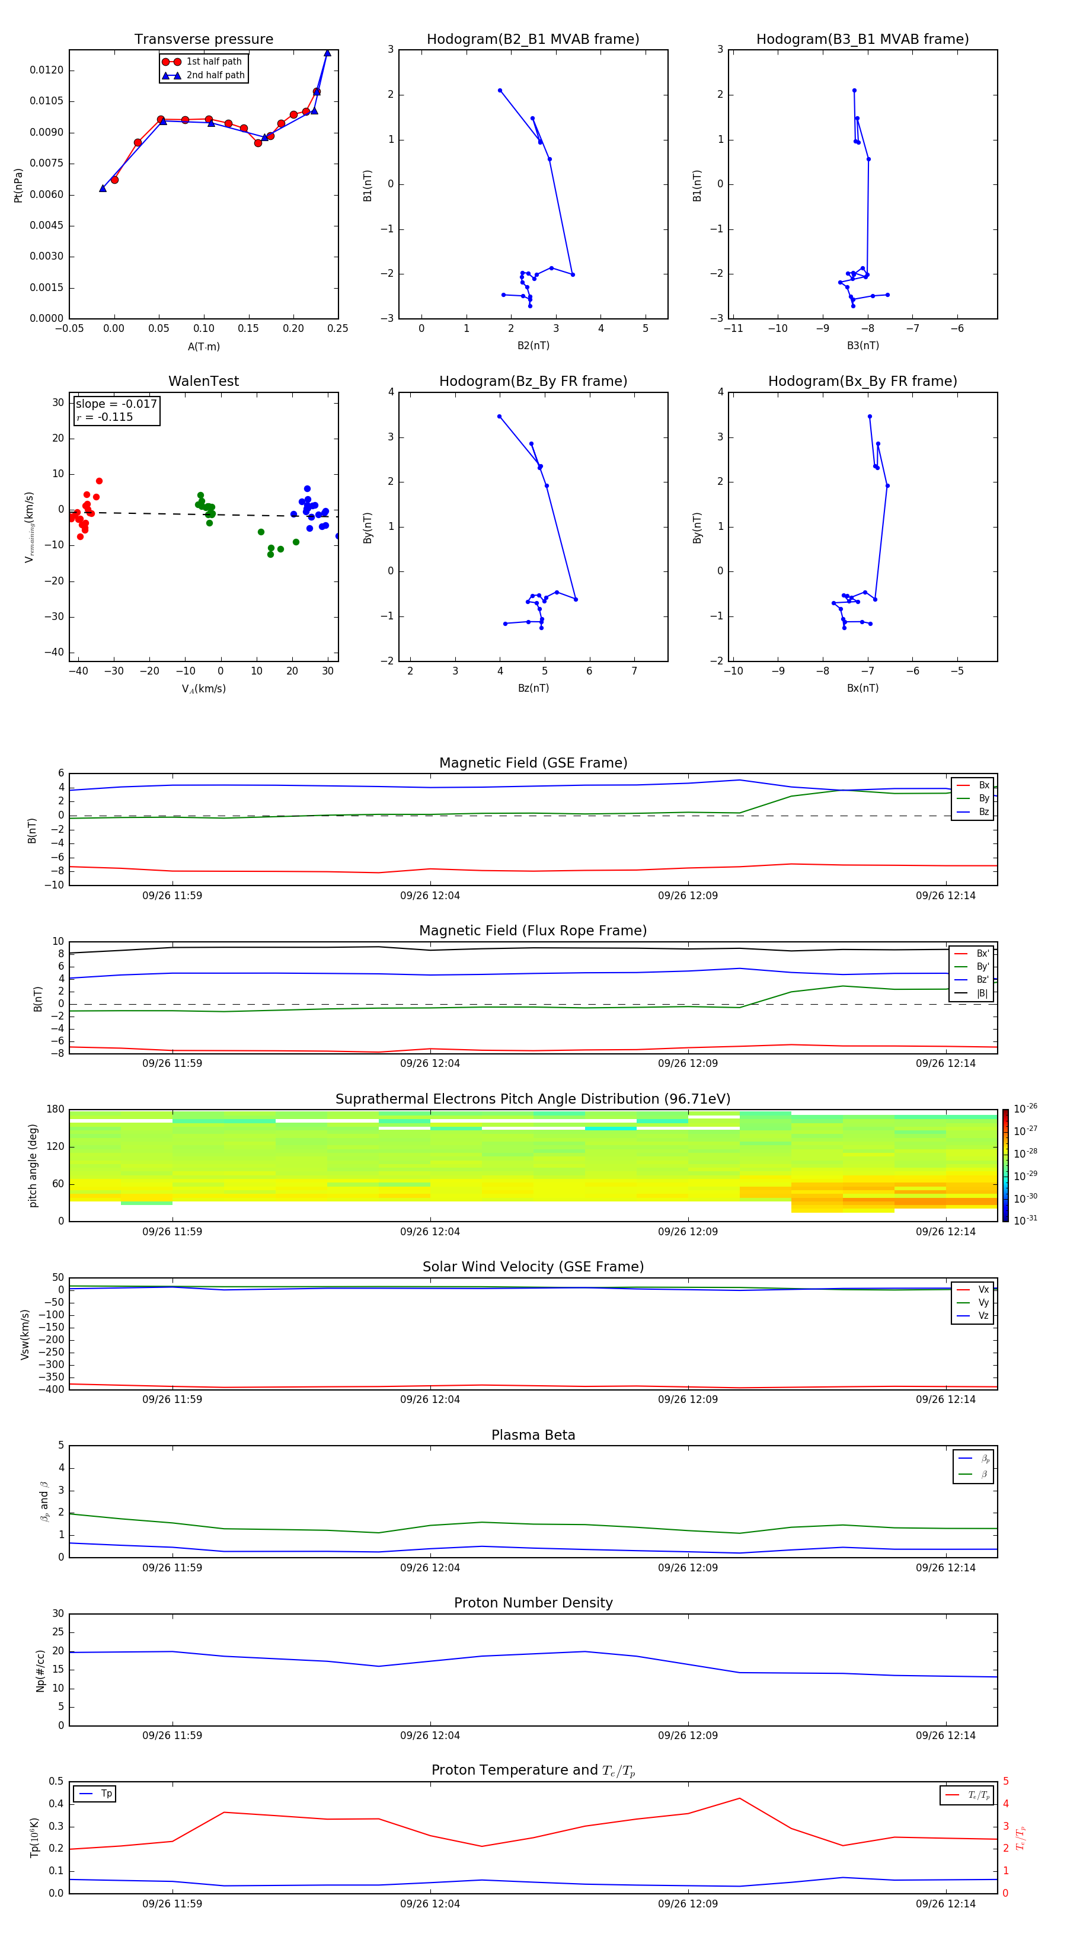Click the 'Hodogram(B3_B1 MVAB frame)' title
Screen dimensions: 1067x1956
(862, 40)
